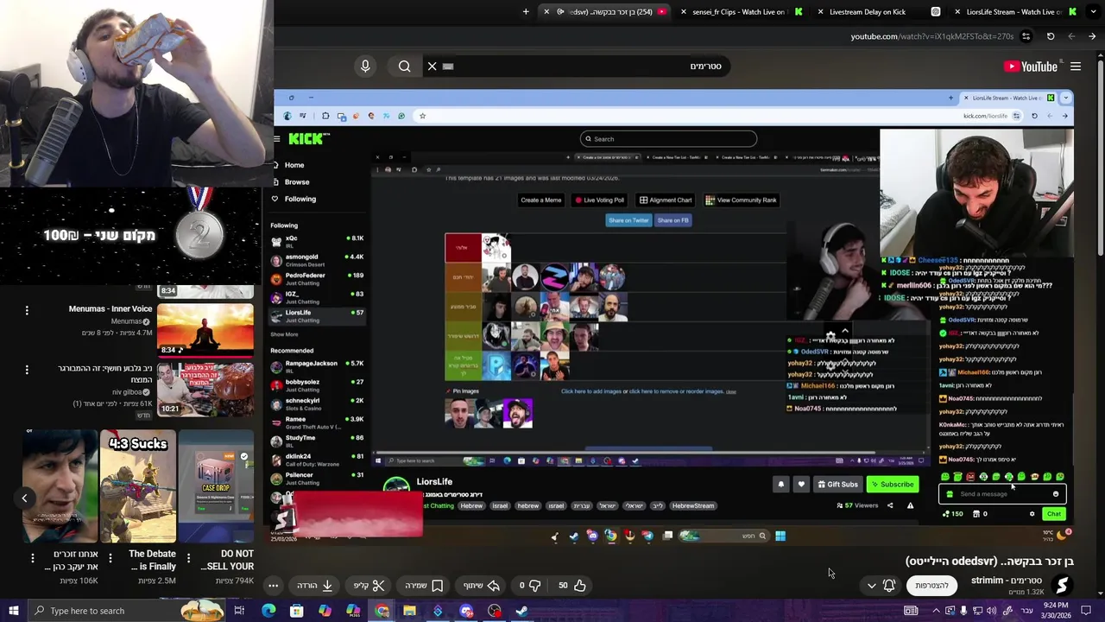1105x622 pixels.
Task: Open Discord from the taskbar
Action: (x=466, y=611)
